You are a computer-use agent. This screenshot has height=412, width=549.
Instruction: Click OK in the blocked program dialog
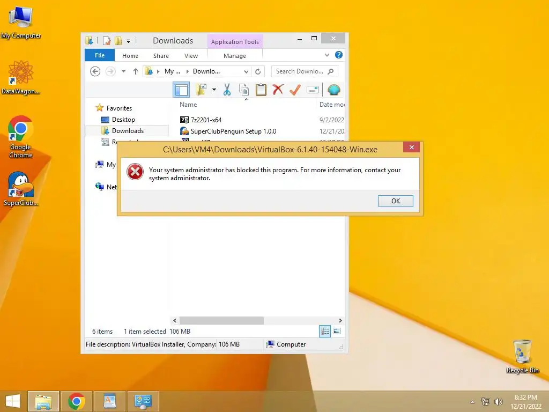click(x=396, y=201)
